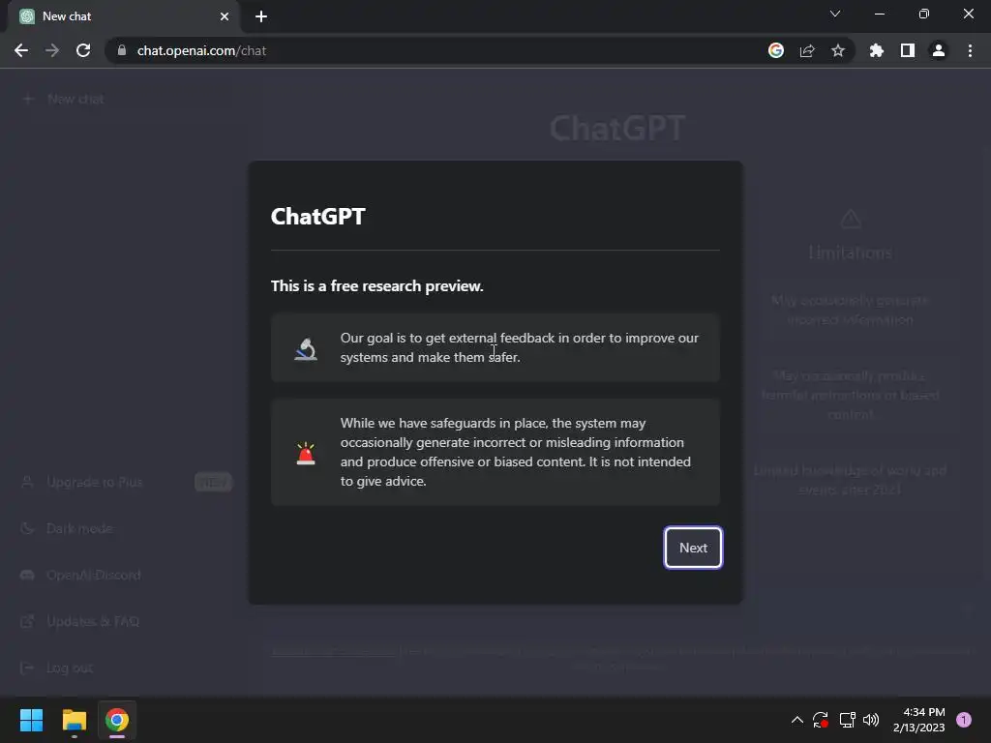Viewport: 991px width, 743px height.
Task: Click the Google icon in the address bar
Action: tap(776, 50)
